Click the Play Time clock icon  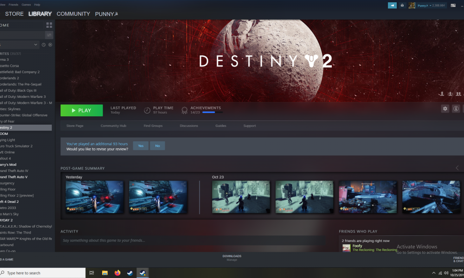[147, 110]
